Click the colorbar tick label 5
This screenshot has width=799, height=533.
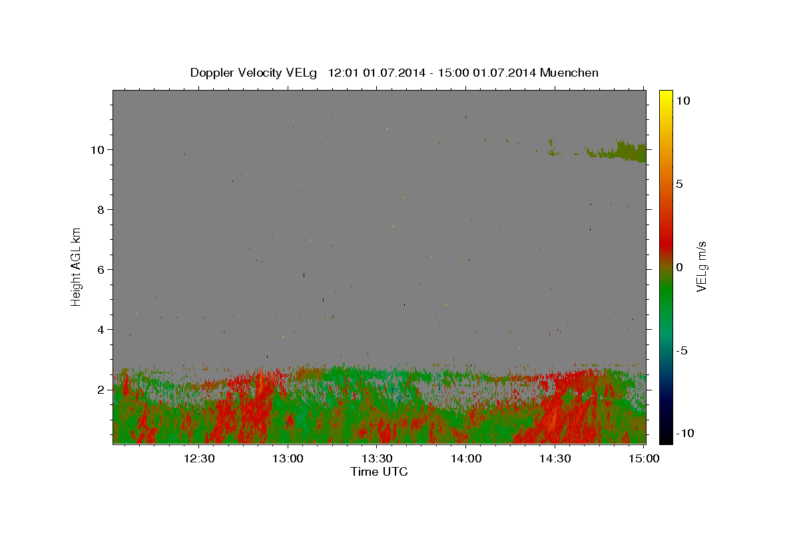pyautogui.click(x=679, y=184)
